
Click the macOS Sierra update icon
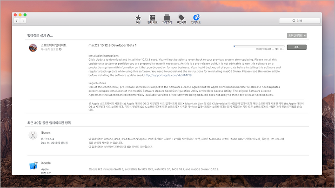click(33, 47)
